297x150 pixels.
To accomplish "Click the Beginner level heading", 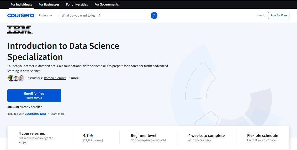I will pyautogui.click(x=144, y=136).
